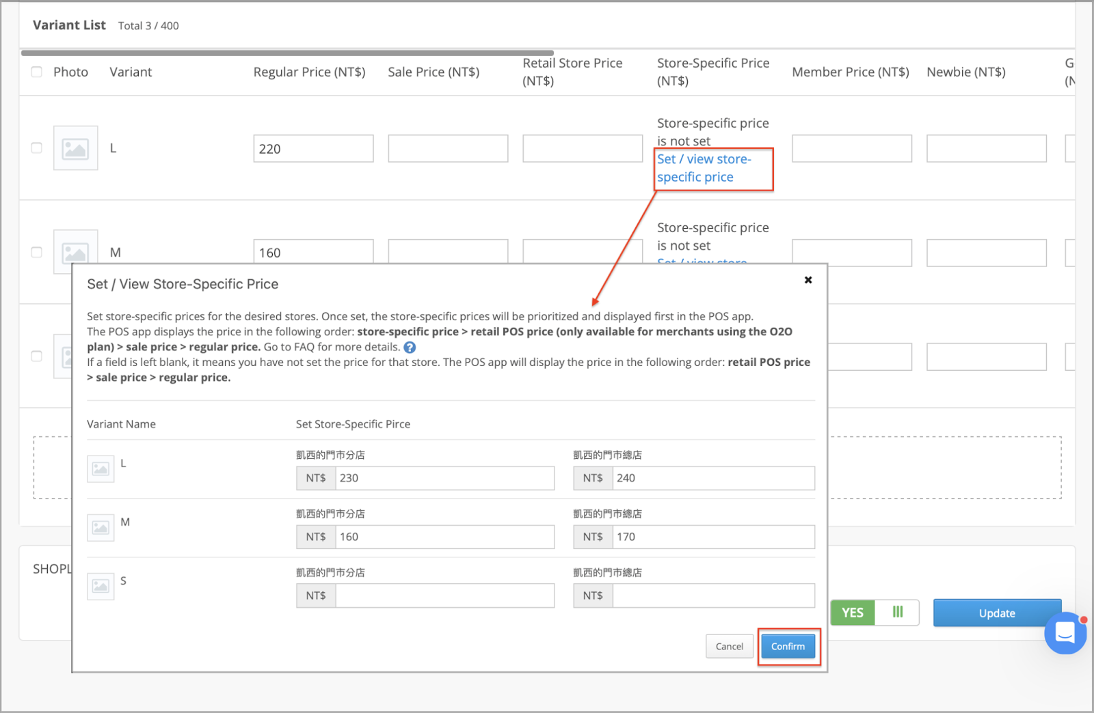This screenshot has width=1094, height=713.
Task: Toggle the YES switch
Action: pyautogui.click(x=875, y=613)
